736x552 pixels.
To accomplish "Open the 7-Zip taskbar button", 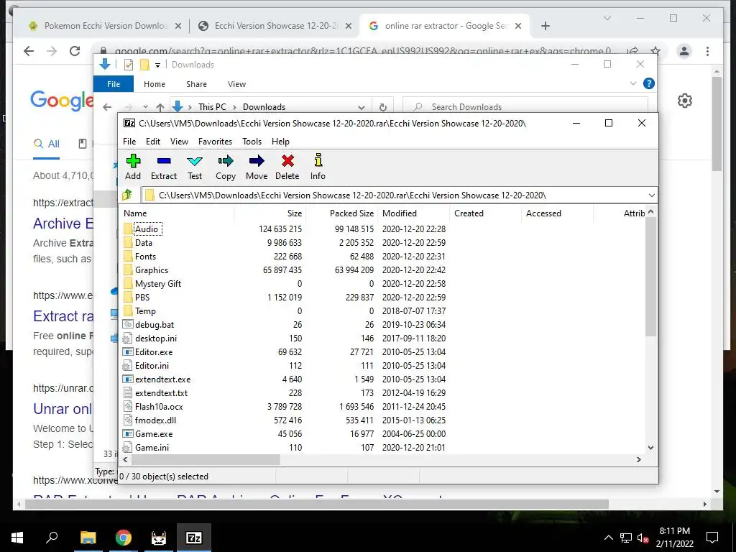I will [194, 538].
